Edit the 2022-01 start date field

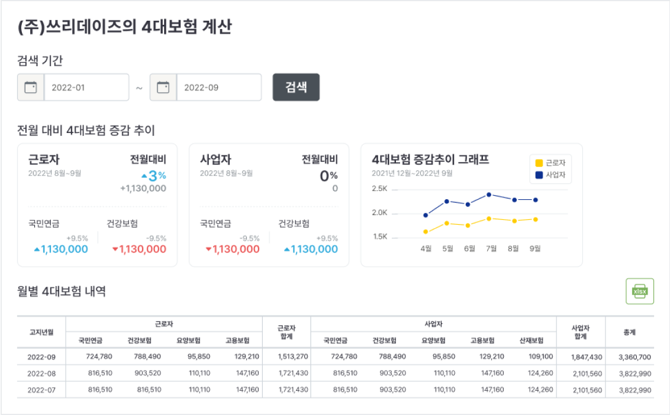(x=86, y=87)
